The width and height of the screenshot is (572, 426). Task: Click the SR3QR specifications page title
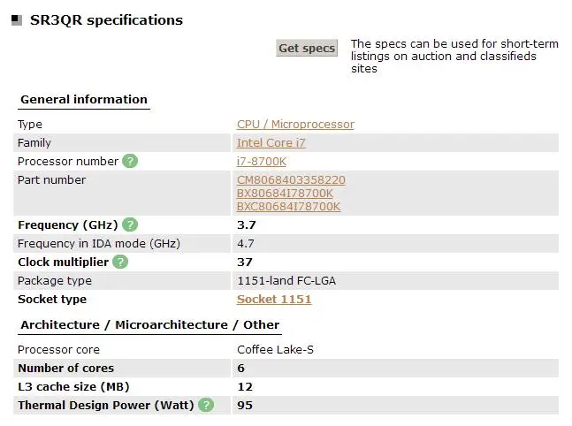(x=107, y=19)
